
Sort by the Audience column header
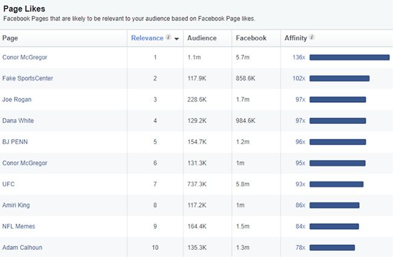point(202,38)
